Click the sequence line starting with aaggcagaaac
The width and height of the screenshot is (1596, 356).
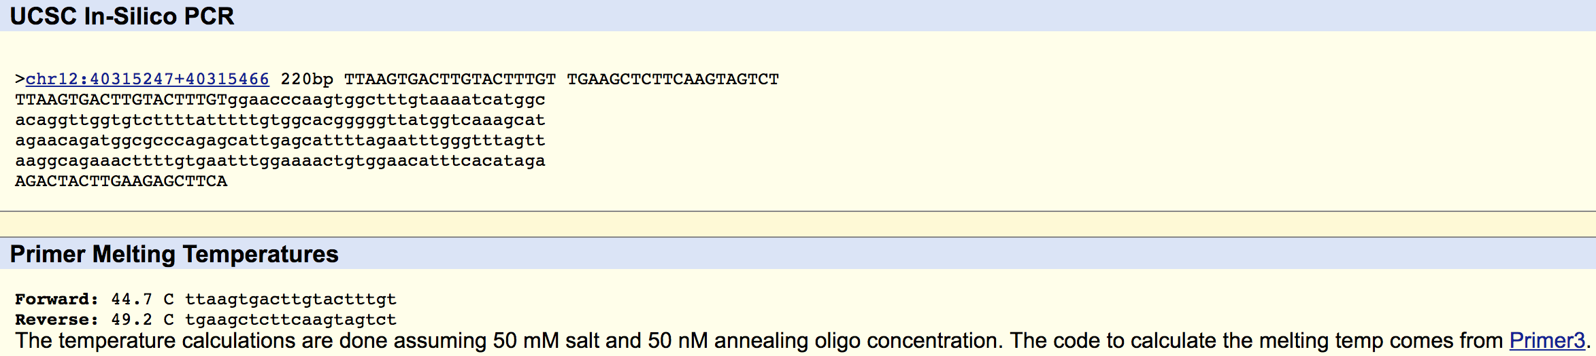(x=280, y=161)
